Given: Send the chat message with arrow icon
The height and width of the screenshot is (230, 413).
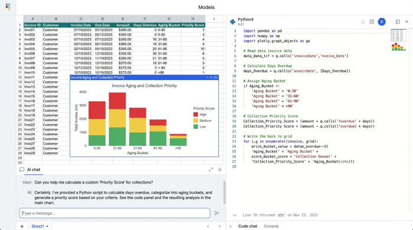Looking at the screenshot, I should 217,213.
